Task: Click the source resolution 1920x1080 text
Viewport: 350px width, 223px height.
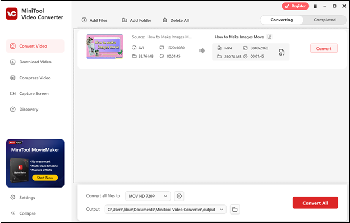Action: click(176, 48)
